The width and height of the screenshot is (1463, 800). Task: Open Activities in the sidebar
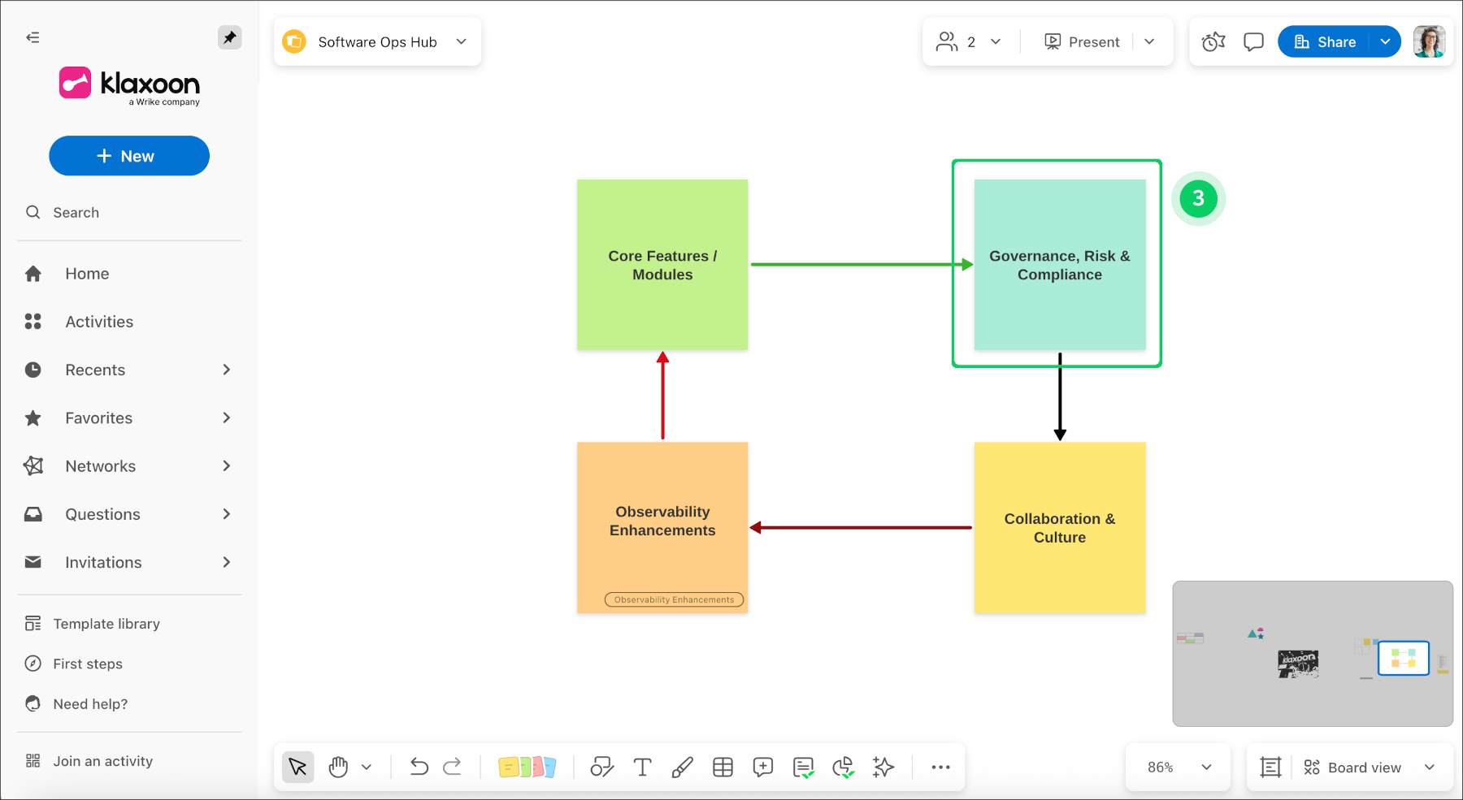pyautogui.click(x=99, y=322)
